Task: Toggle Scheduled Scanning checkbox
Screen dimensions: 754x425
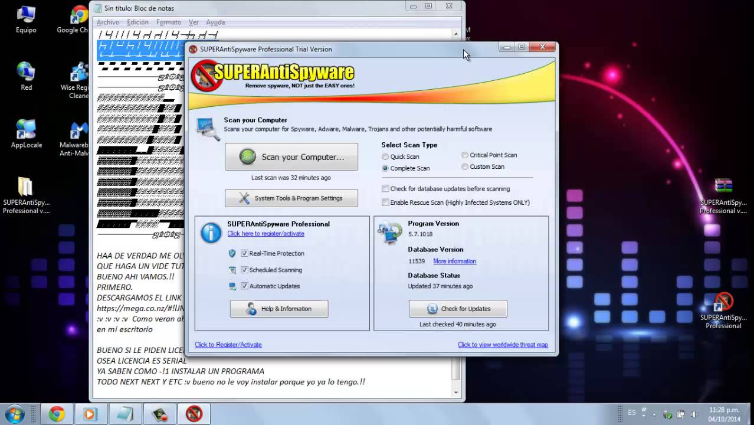Action: click(x=244, y=270)
